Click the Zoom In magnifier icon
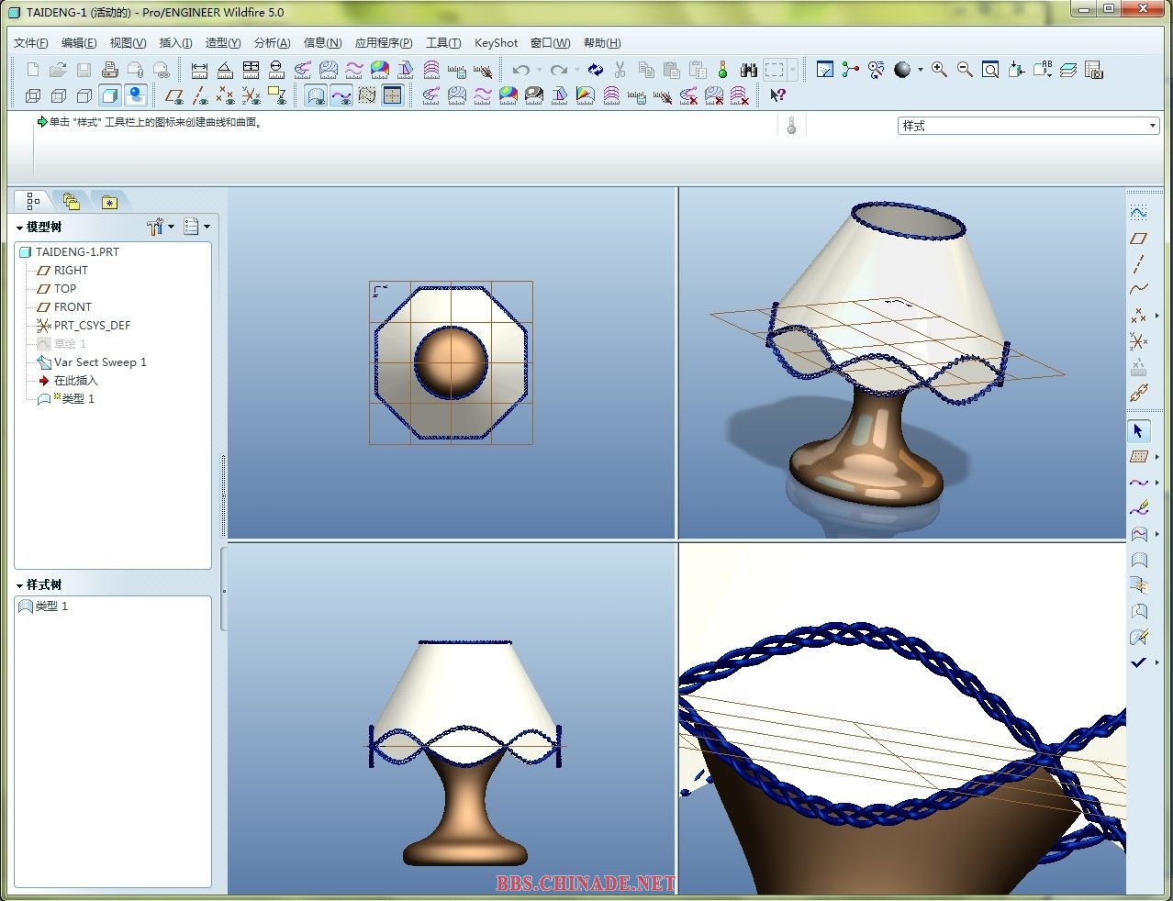This screenshot has height=901, width=1173. (939, 70)
